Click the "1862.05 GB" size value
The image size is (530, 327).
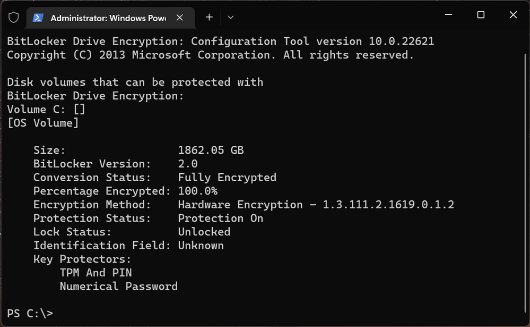point(211,150)
